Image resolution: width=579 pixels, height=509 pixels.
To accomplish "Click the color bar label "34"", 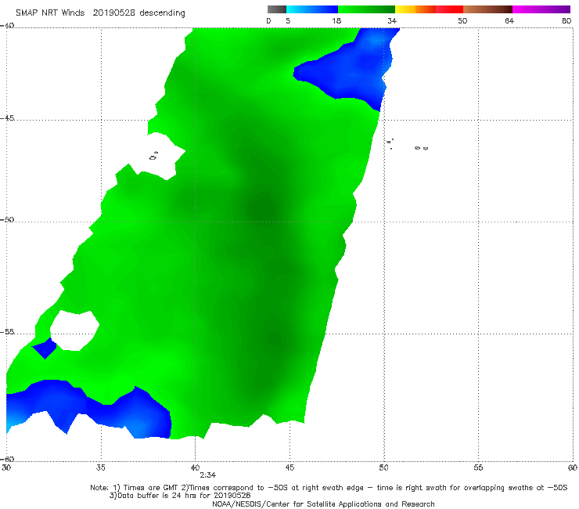I will click(x=392, y=21).
